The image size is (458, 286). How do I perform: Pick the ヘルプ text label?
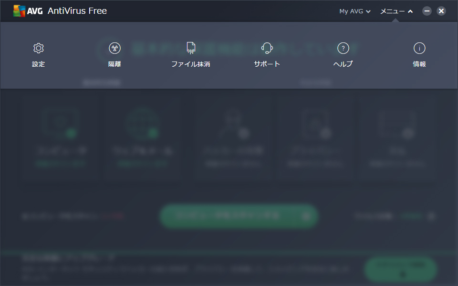[x=343, y=64]
